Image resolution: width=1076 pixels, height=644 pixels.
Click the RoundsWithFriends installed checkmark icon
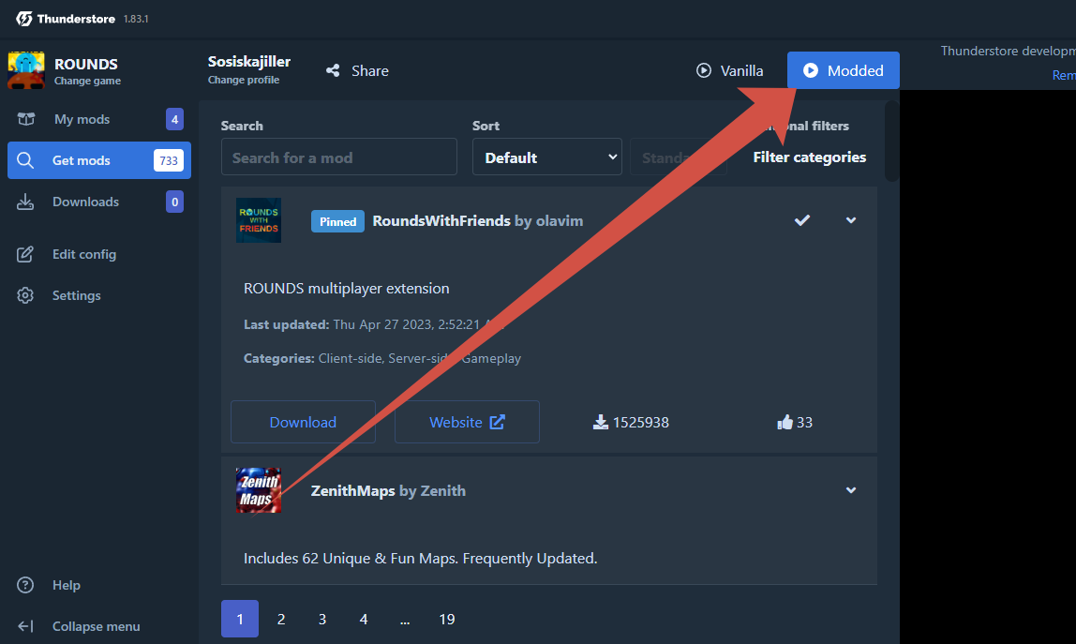tap(802, 220)
